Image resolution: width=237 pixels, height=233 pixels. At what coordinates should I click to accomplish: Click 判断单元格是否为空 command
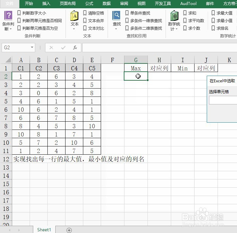pyautogui.click(x=38, y=28)
